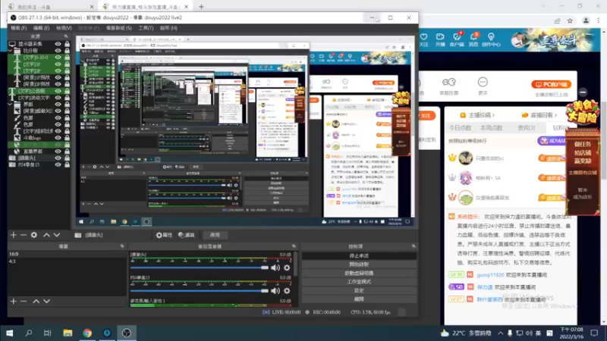607x341 pixels.
Task: Click 啟動虛擬相機 virtual camera button
Action: click(359, 273)
